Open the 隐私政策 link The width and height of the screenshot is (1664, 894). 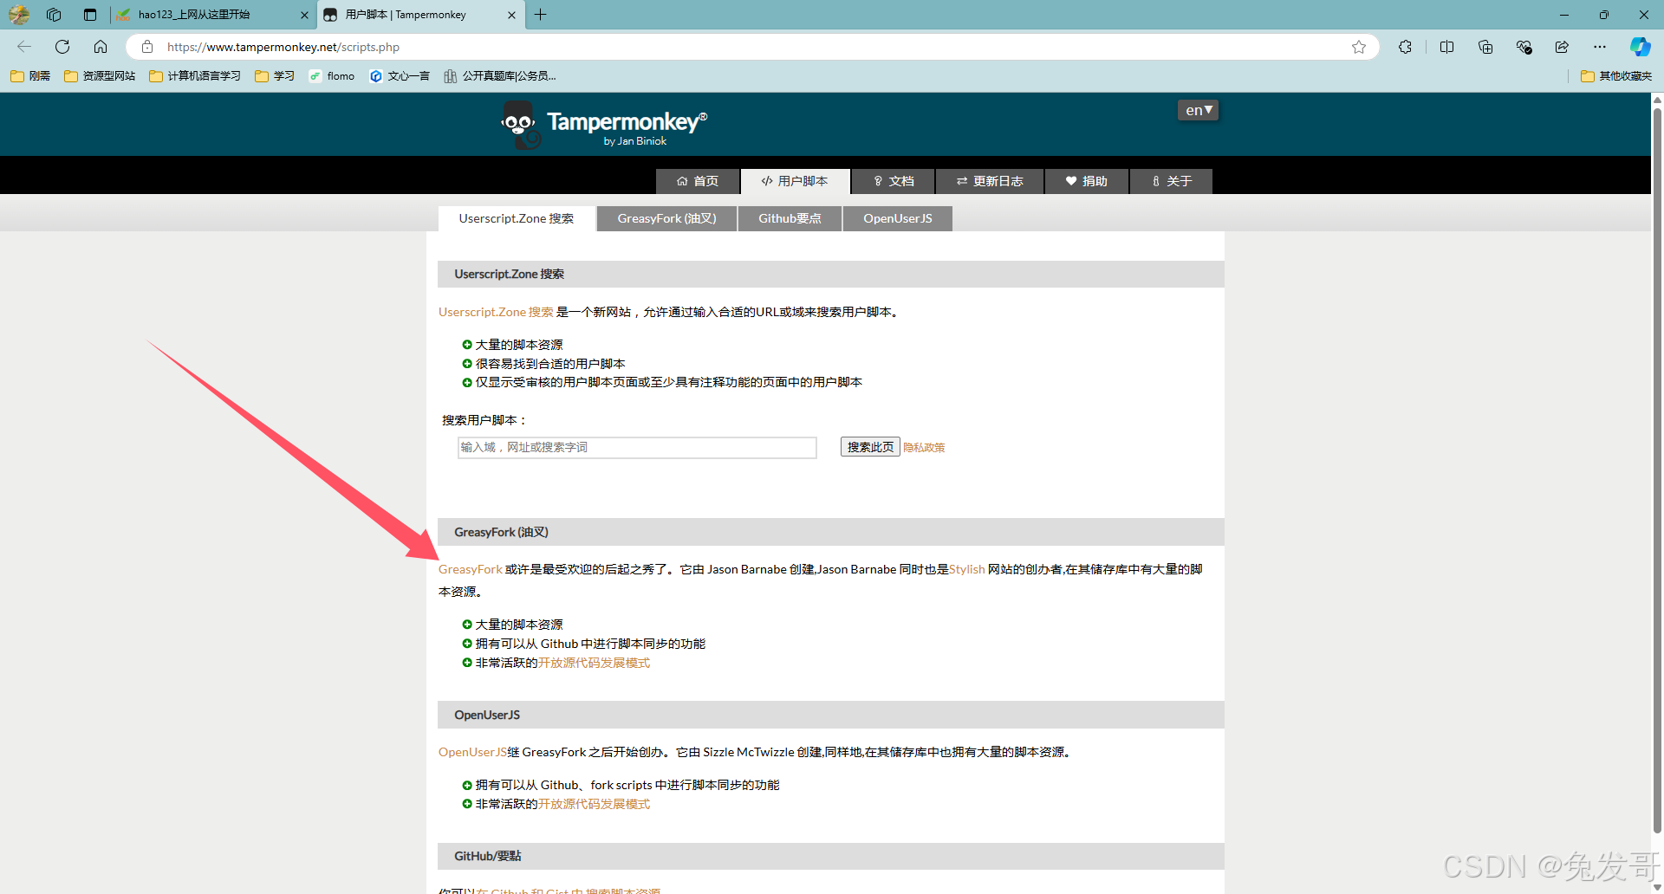pos(924,448)
